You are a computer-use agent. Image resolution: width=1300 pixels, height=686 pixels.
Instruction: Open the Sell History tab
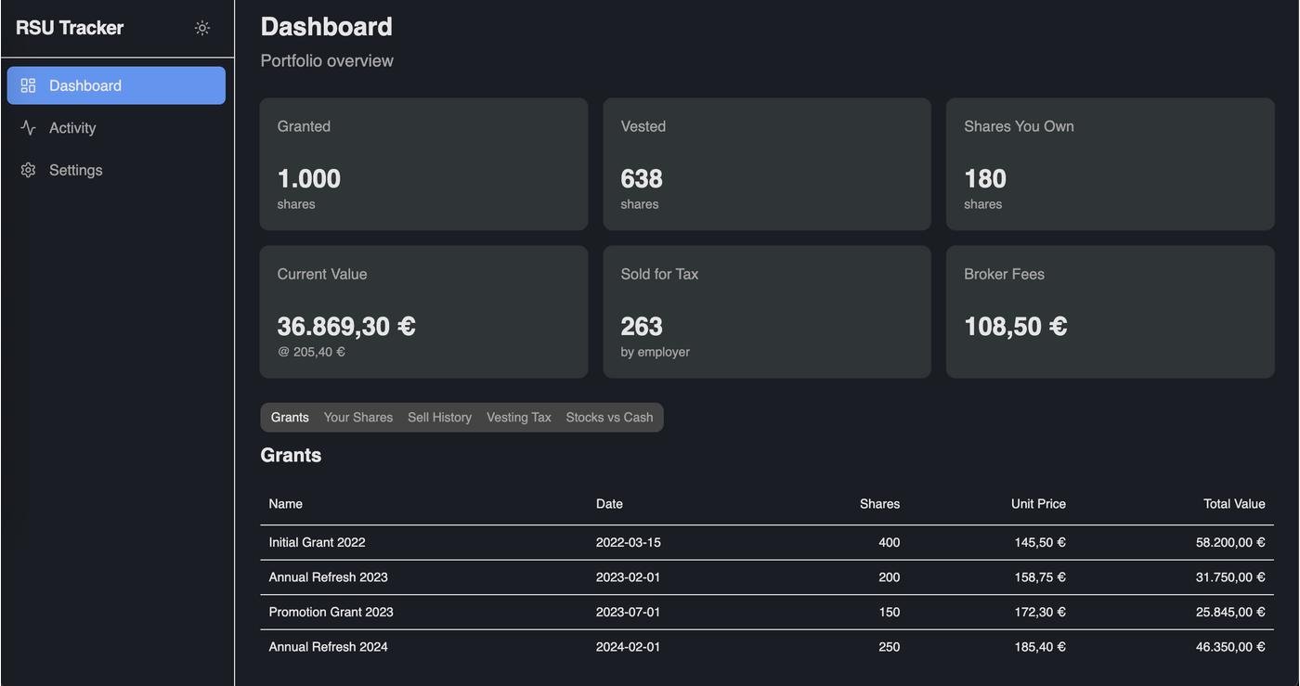click(439, 418)
